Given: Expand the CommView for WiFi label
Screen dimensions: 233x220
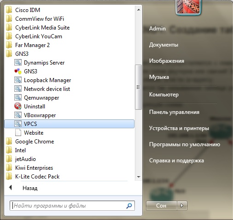Looking at the screenshot, I should point(40,19).
